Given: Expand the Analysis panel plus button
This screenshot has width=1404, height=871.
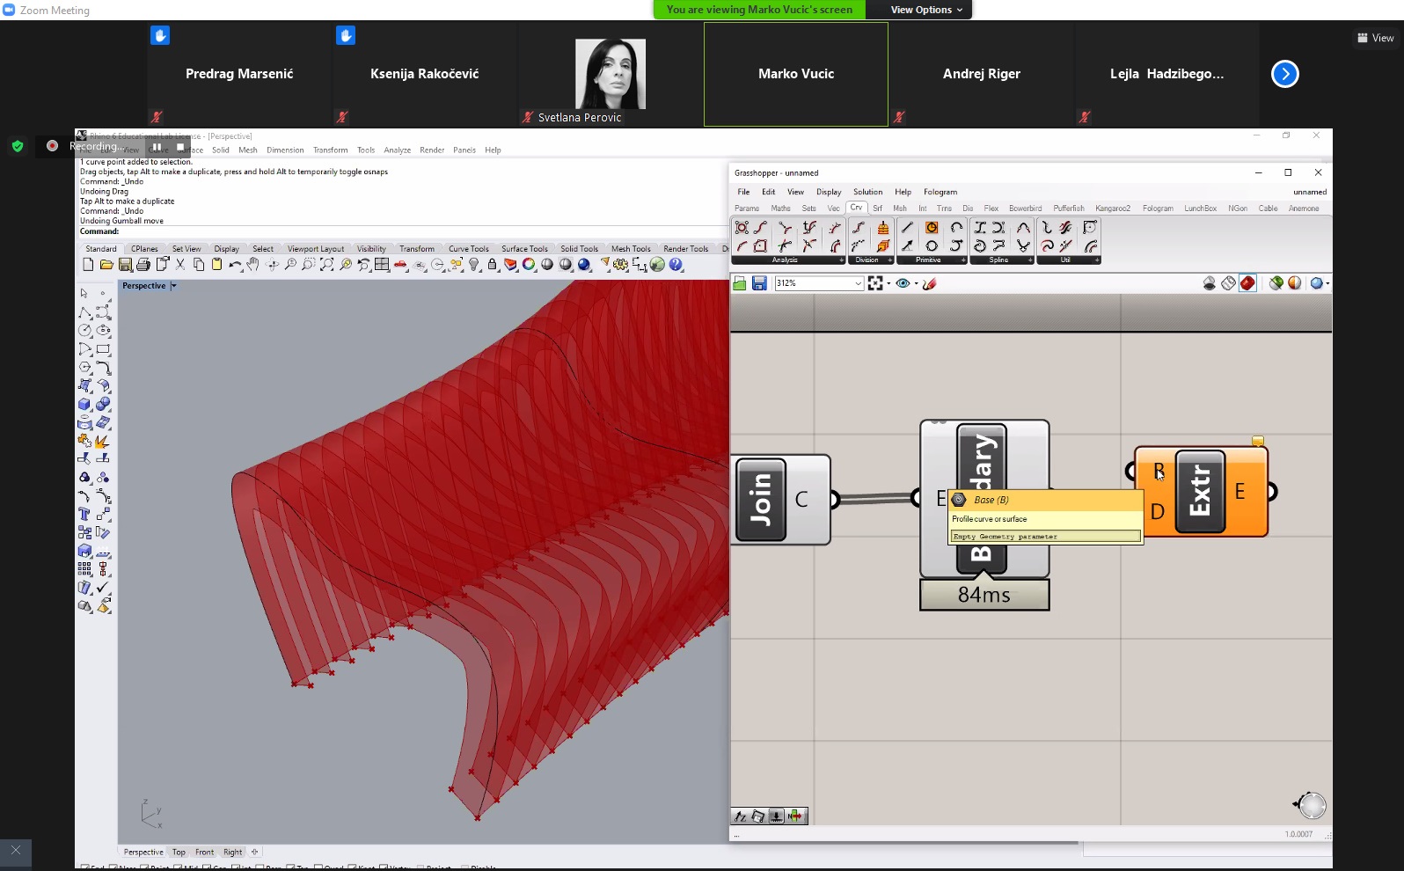Looking at the screenshot, I should (841, 260).
